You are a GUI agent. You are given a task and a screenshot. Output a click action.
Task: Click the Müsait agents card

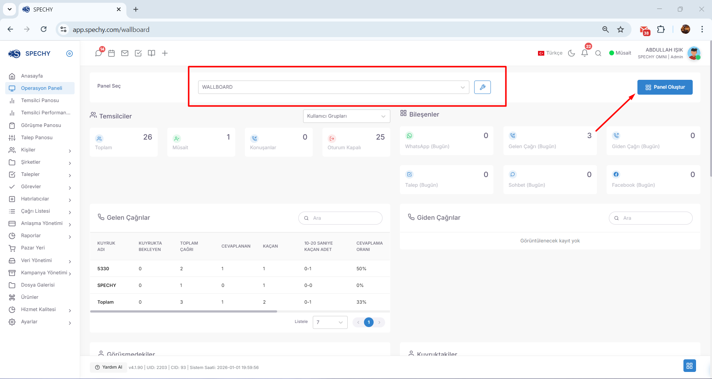pyautogui.click(x=201, y=142)
